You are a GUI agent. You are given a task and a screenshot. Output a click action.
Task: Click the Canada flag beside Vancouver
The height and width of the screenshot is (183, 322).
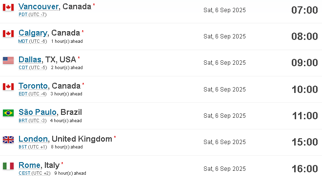(x=8, y=7)
